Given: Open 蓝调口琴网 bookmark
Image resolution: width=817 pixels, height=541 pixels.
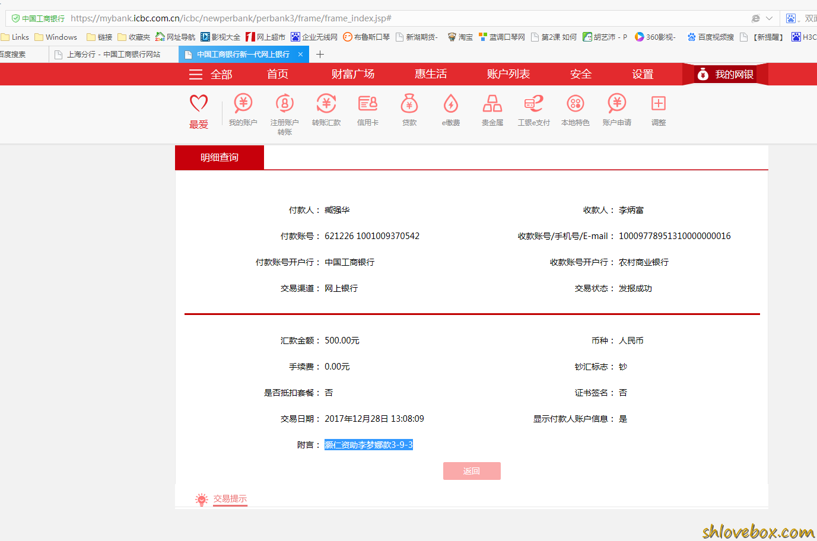Looking at the screenshot, I should (x=502, y=37).
